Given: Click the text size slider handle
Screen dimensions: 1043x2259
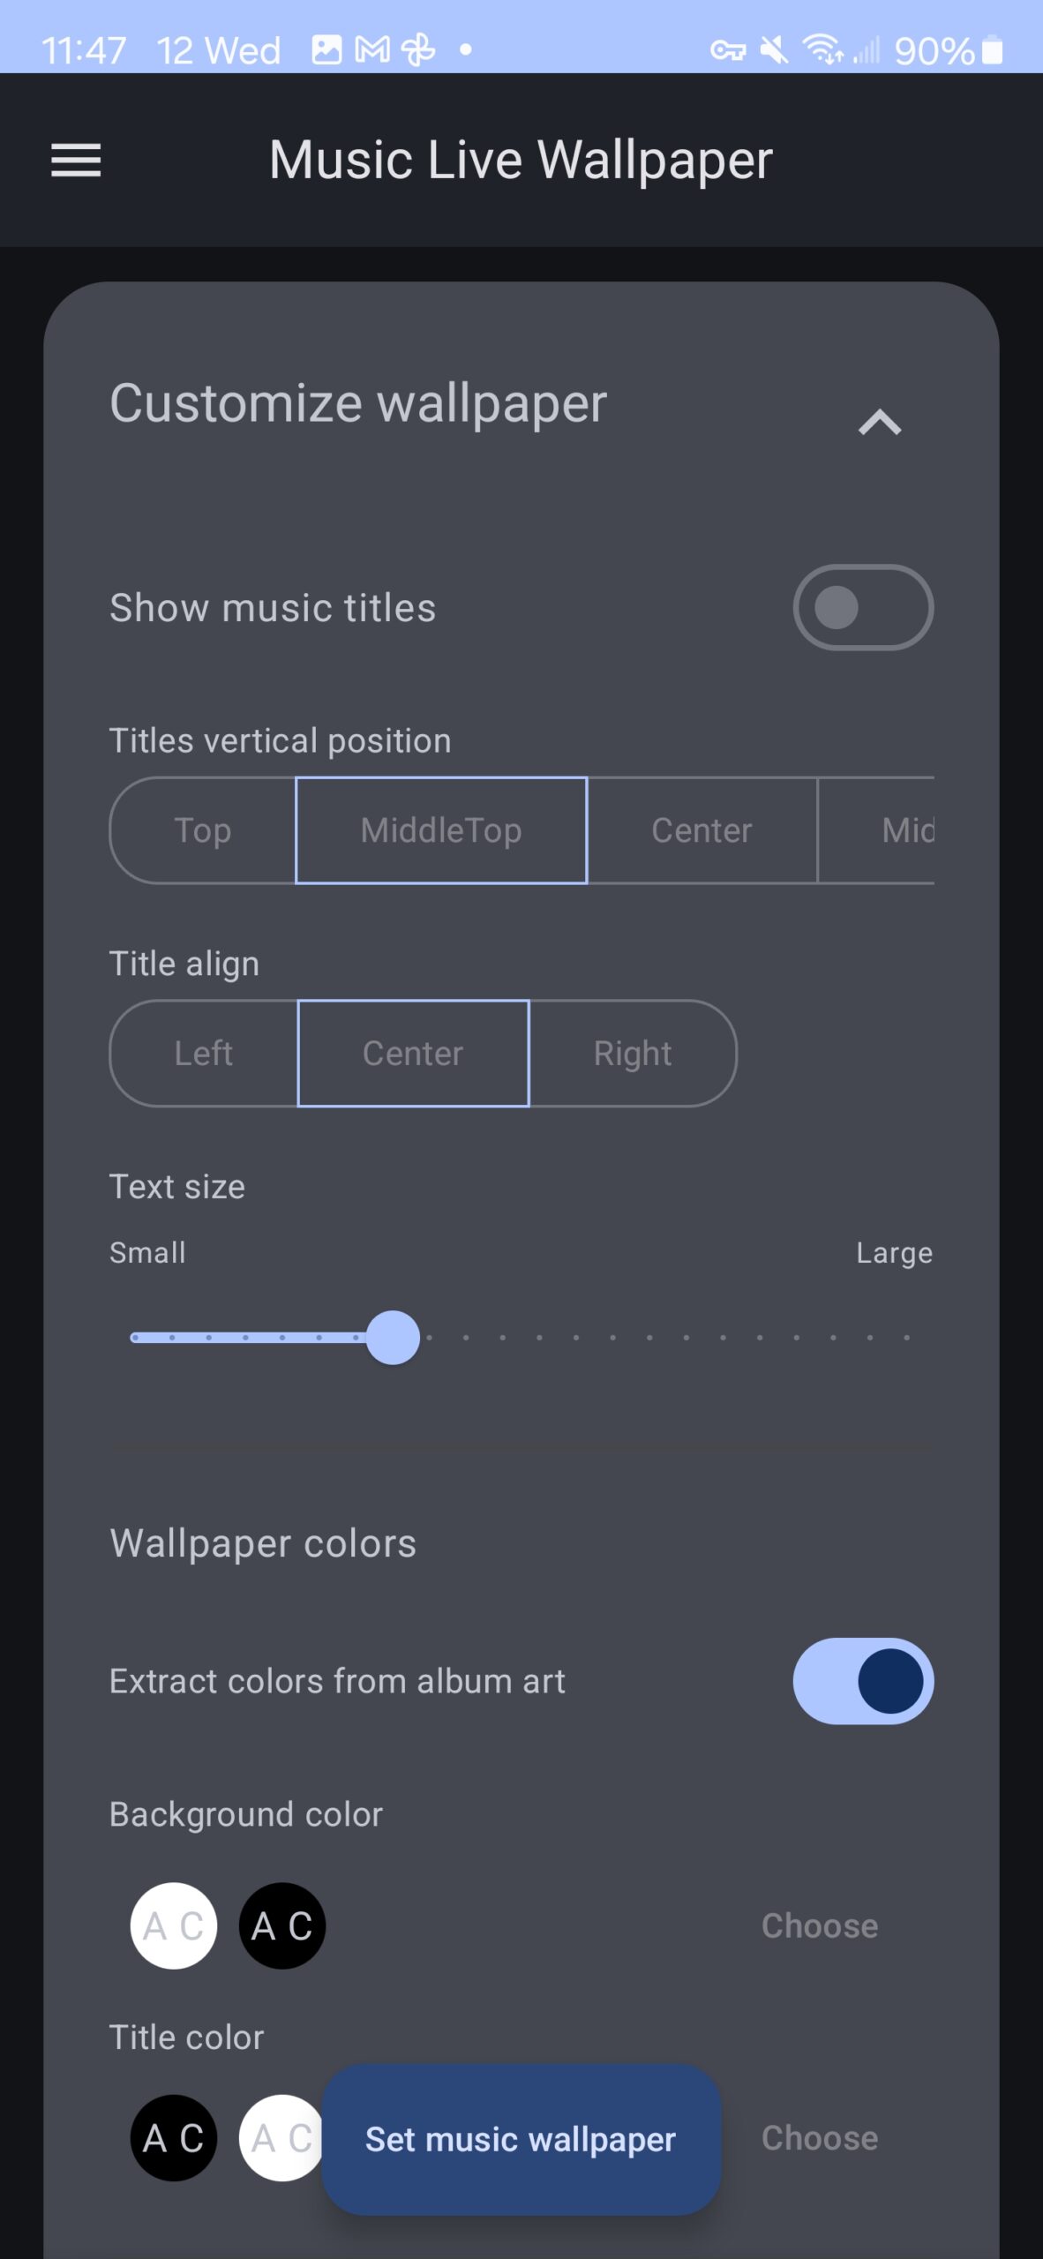Looking at the screenshot, I should point(393,1338).
